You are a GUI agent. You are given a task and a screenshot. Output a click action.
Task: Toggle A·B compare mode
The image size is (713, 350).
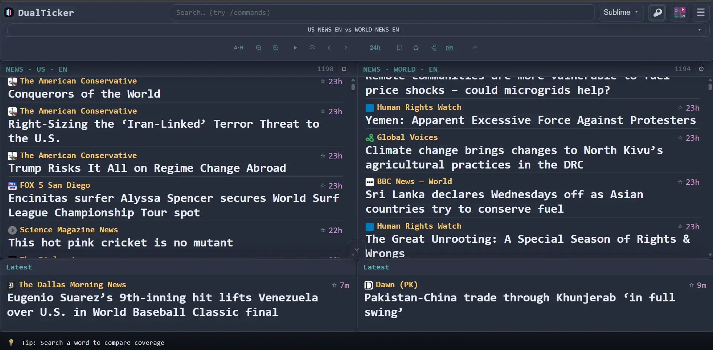point(238,48)
